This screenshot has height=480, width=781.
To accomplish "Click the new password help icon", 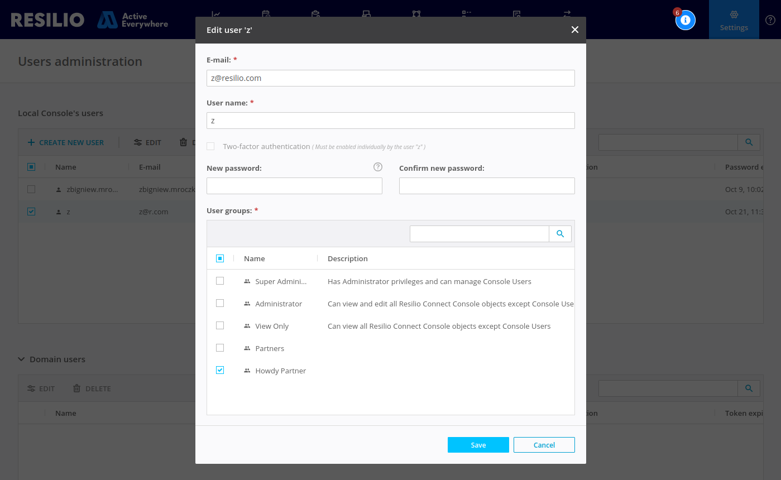I will point(378,167).
